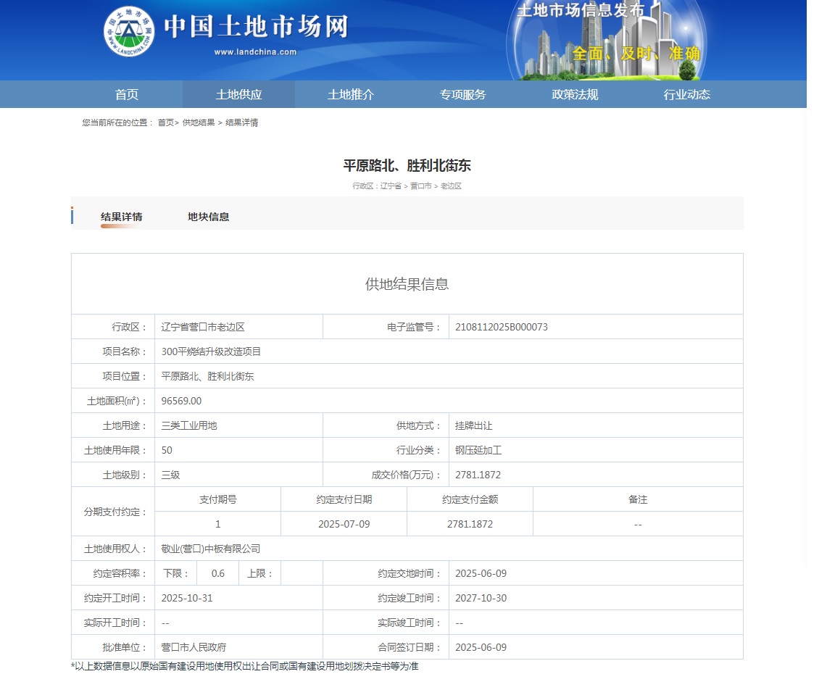The height and width of the screenshot is (674, 835).
Task: Click the 行政区 path 辽宁省 > 营口市 > 老边区
Action: click(407, 186)
